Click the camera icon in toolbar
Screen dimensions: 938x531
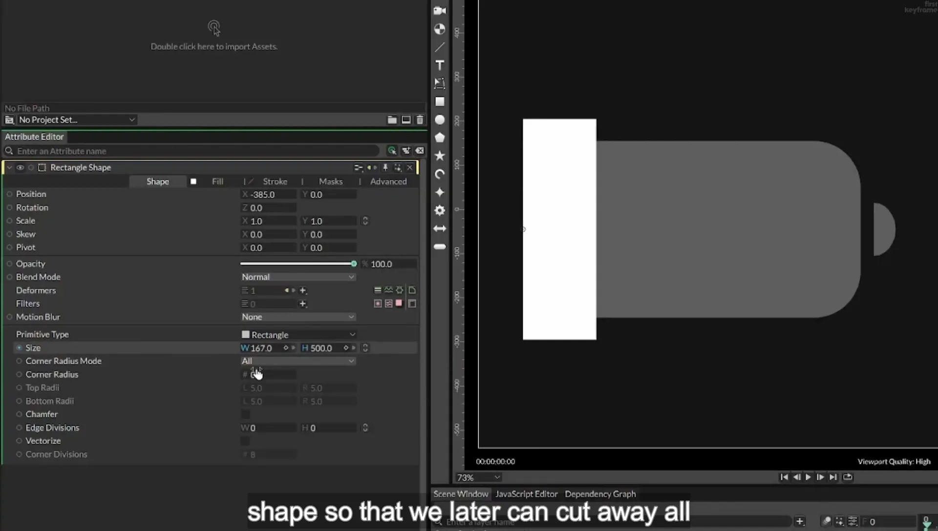(440, 11)
